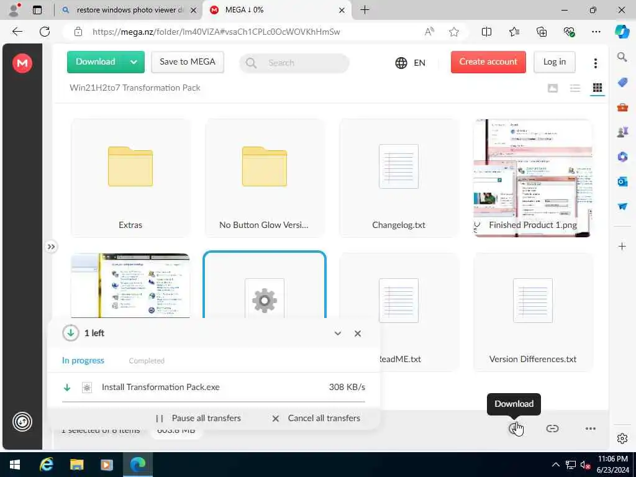Image resolution: width=636 pixels, height=477 pixels.
Task: Open the transfers circular icon in sidebar
Action: tap(22, 422)
